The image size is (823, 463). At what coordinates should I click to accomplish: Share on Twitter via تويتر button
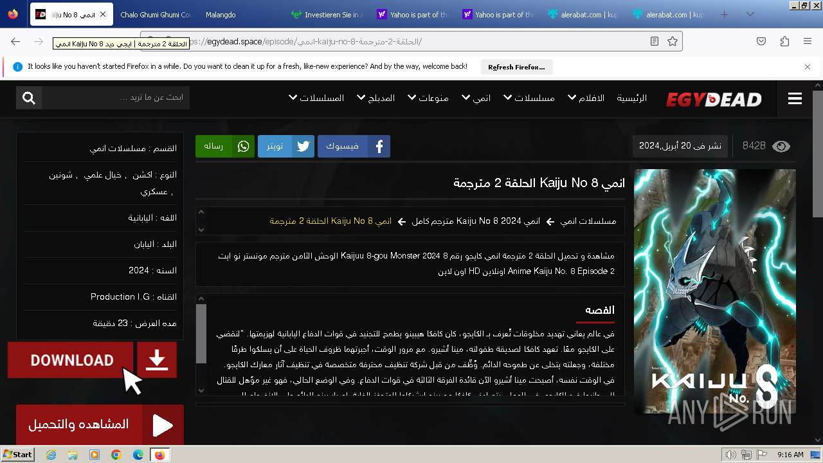point(285,146)
